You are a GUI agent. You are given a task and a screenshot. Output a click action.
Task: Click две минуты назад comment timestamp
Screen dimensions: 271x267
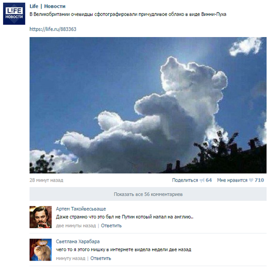(76, 226)
